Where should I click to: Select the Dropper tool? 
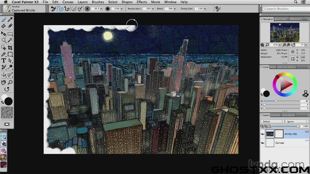(10, 19)
